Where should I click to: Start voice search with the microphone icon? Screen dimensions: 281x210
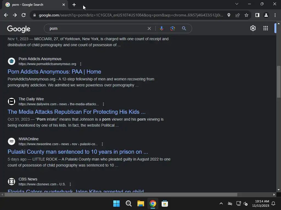(x=162, y=28)
